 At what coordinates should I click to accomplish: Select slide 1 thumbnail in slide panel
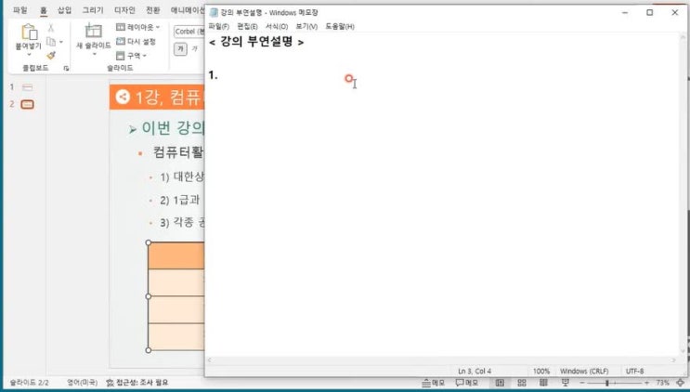[27, 87]
